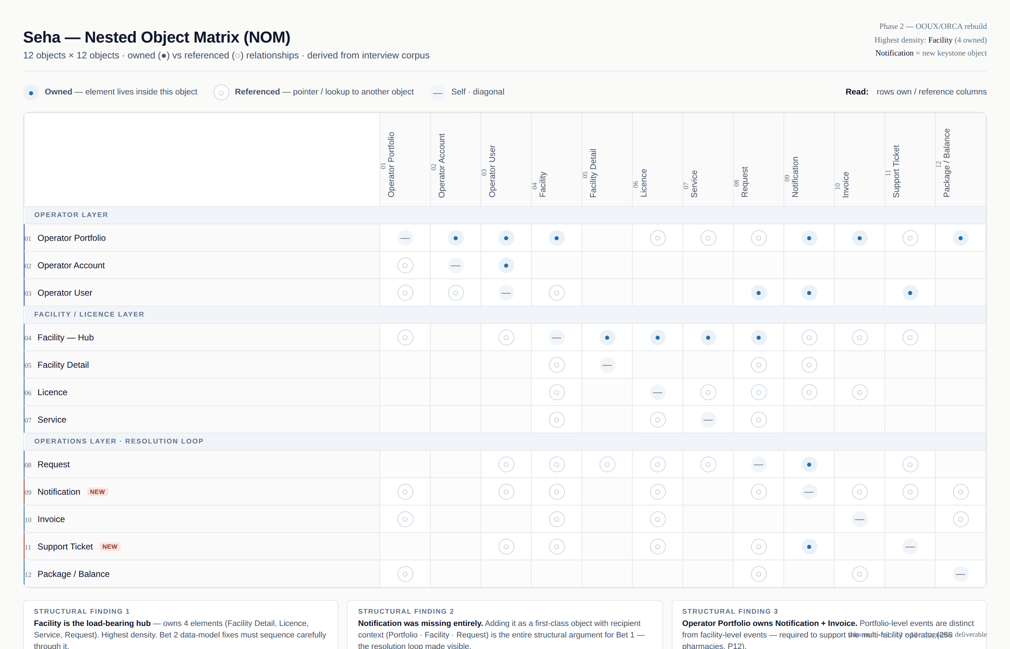
Task: Select the owned dot where Operator User owns Request
Action: click(758, 292)
